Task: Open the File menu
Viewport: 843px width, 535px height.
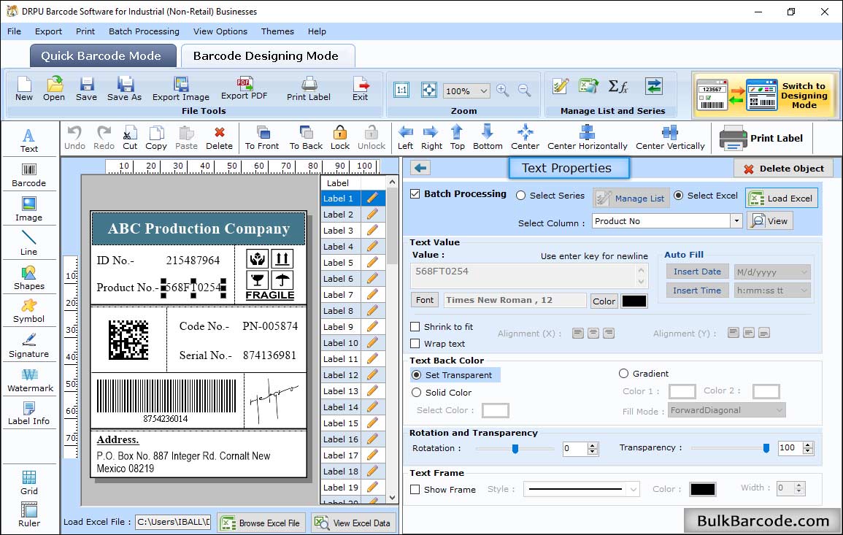Action: pos(15,31)
